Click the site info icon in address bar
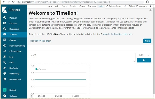This screenshot has height=99, width=155. pyautogui.click(x=19, y=2)
